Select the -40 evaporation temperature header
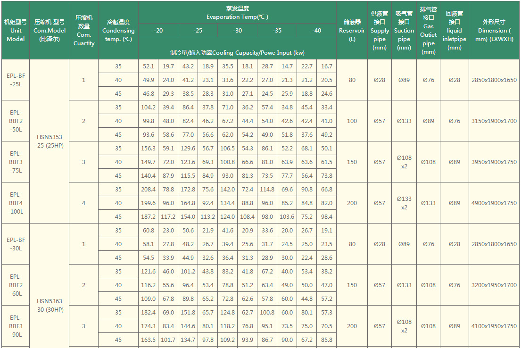Viewport: 521px width, 348px height. 317,30
